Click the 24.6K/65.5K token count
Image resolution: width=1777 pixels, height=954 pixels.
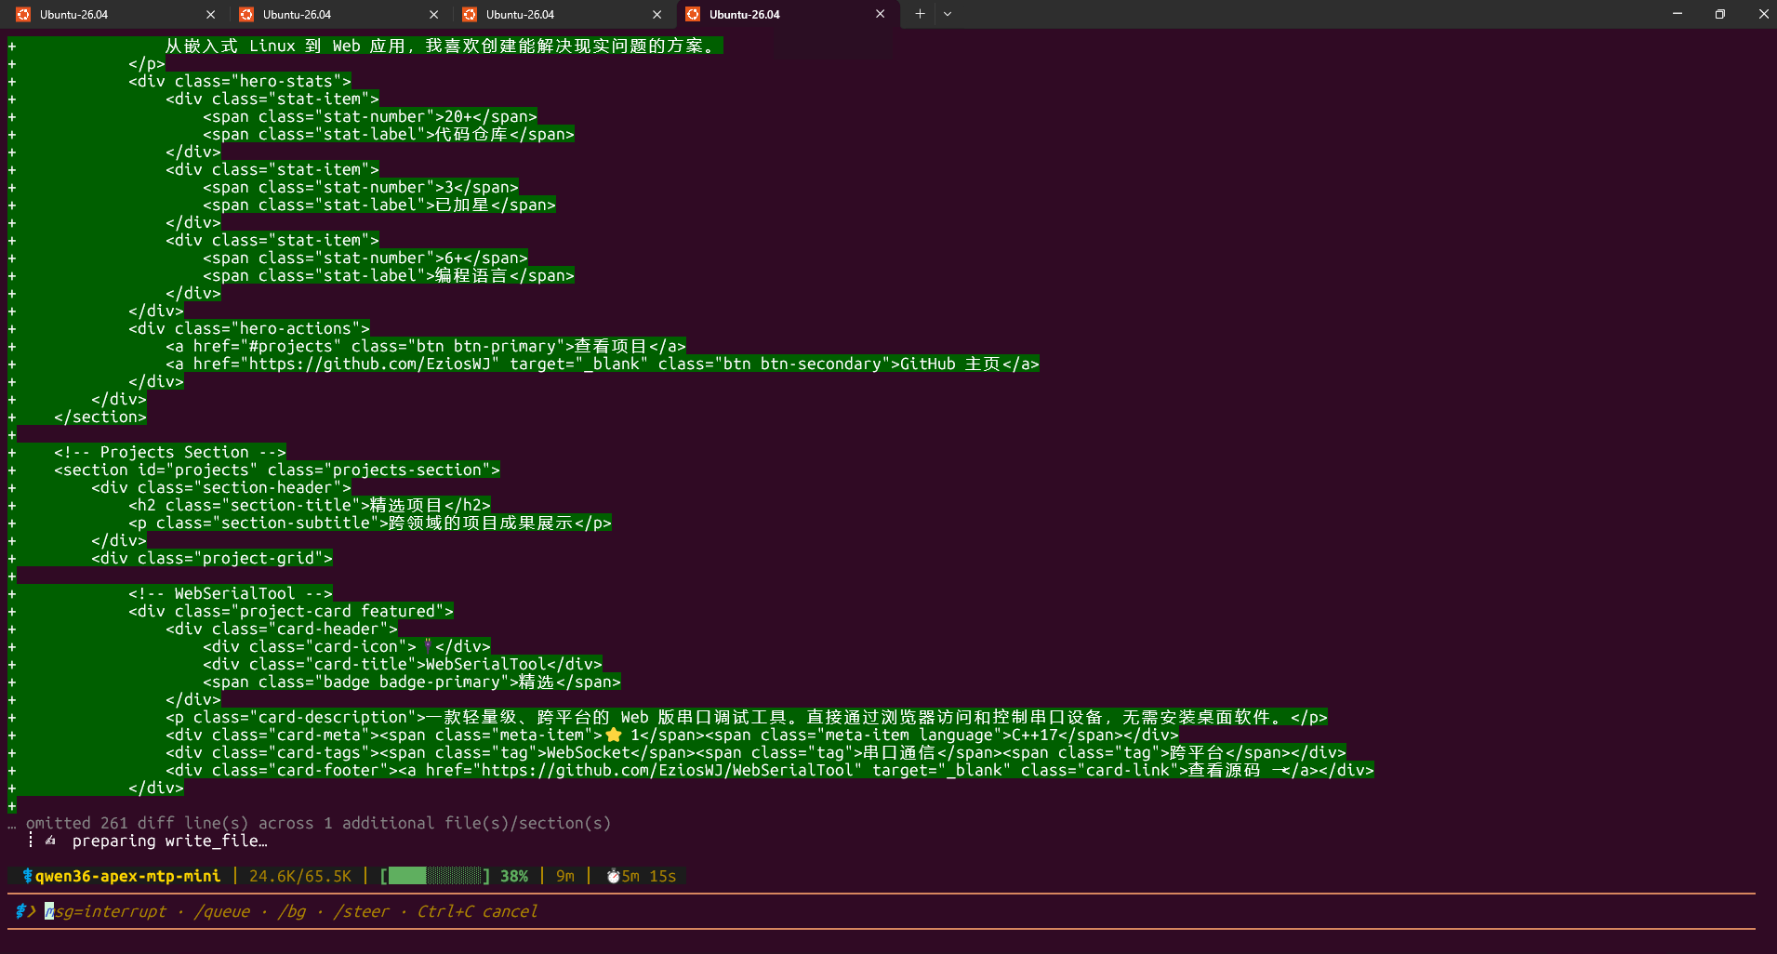tap(300, 876)
